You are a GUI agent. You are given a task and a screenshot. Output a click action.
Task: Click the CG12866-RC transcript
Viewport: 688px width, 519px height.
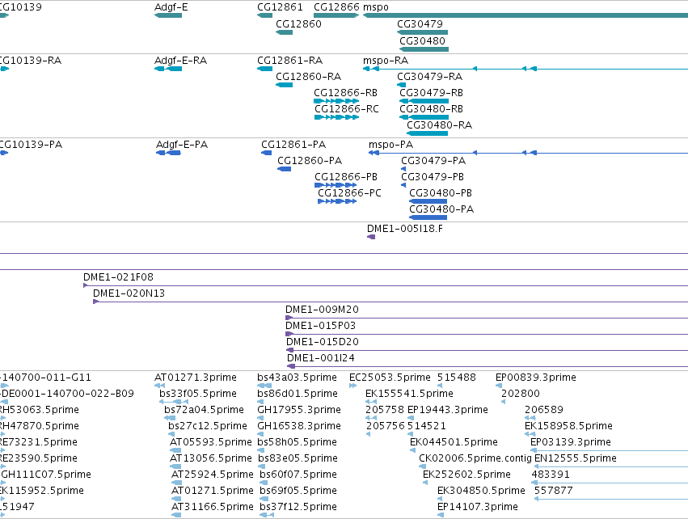(x=336, y=117)
